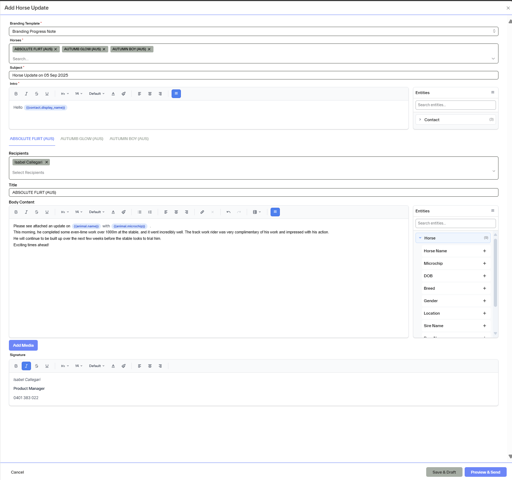Align Signature text to the left

(140, 366)
